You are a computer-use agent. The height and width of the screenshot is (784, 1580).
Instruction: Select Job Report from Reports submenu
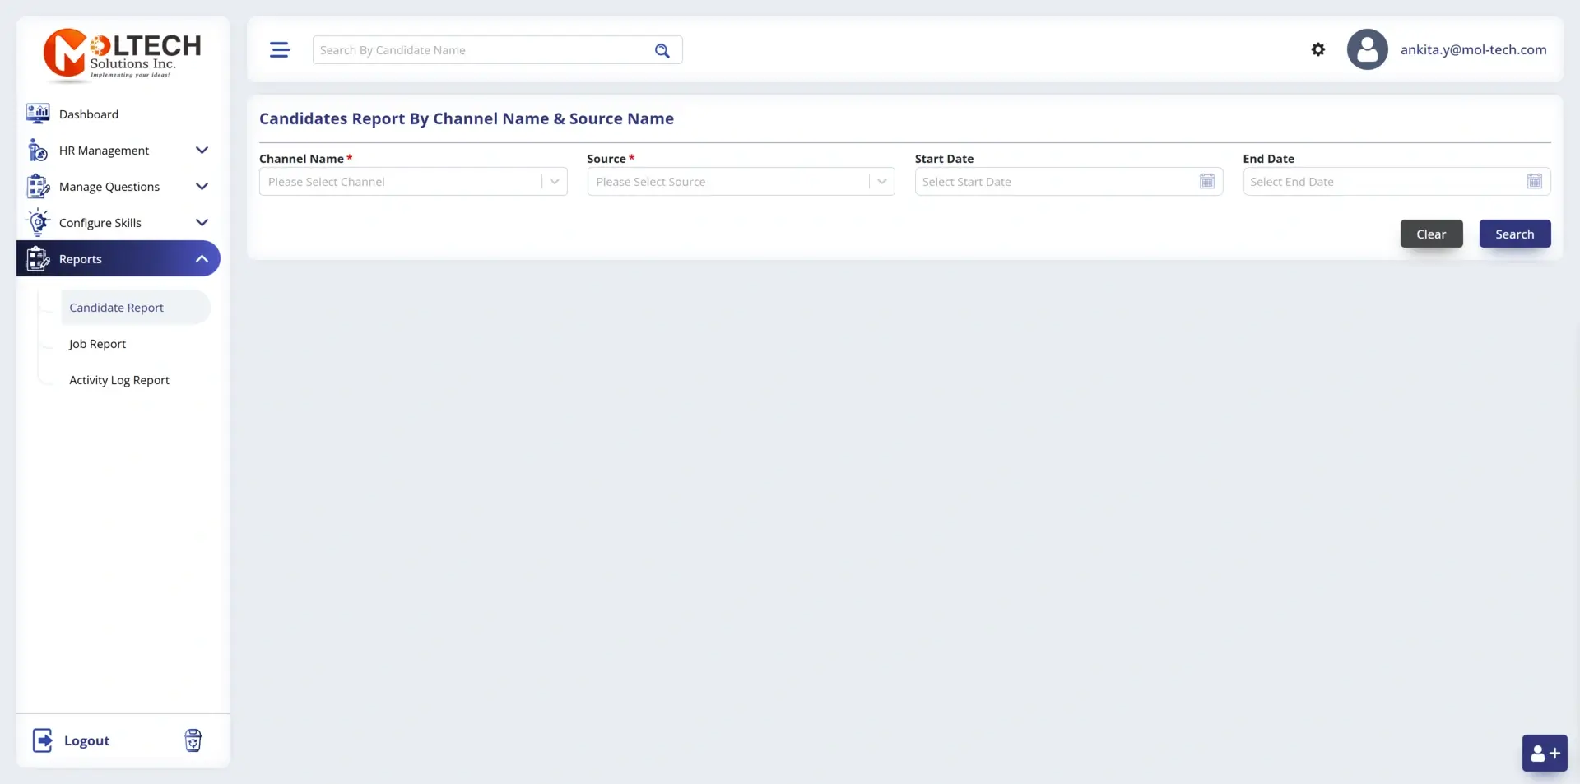click(97, 344)
